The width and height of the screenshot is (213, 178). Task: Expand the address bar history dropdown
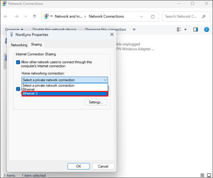pos(141,17)
